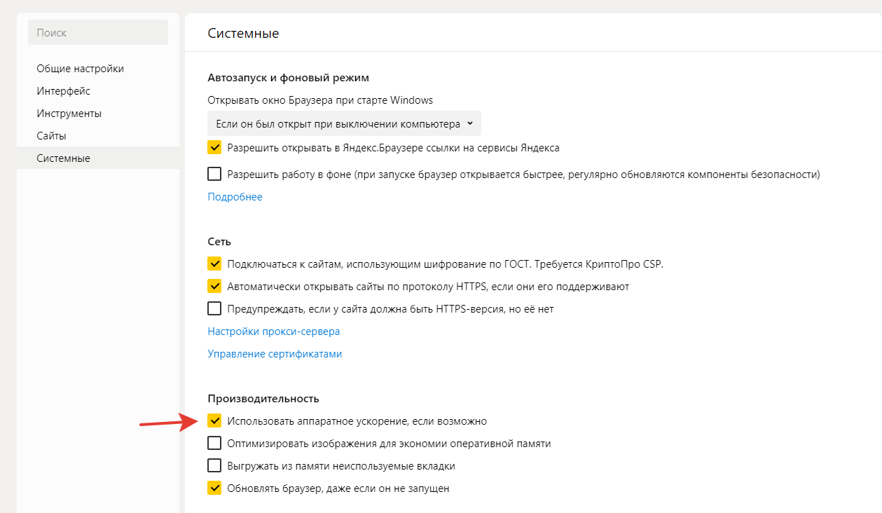Enable image optimization for memory saving

click(x=214, y=444)
